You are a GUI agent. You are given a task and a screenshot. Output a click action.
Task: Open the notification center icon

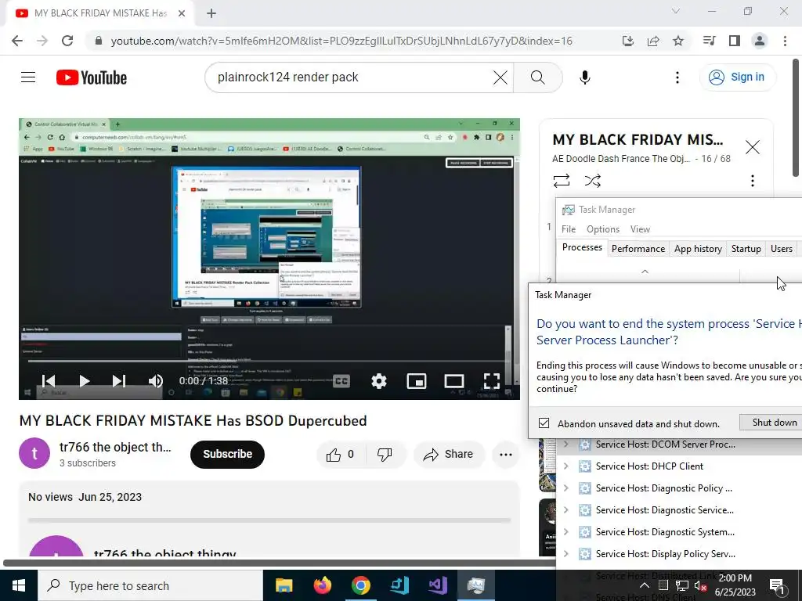[776, 585]
